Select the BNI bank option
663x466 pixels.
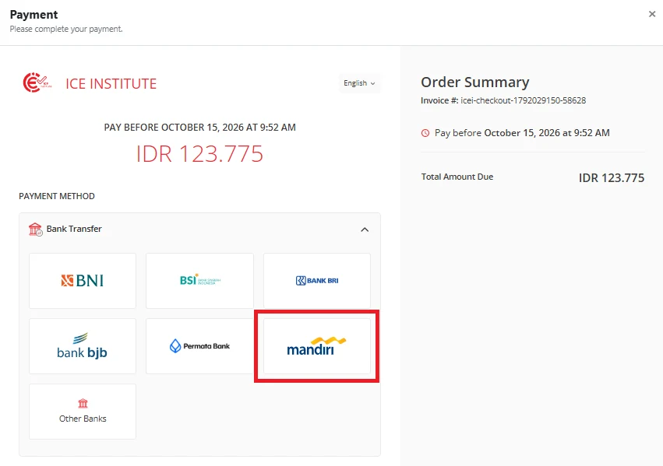[x=83, y=281]
